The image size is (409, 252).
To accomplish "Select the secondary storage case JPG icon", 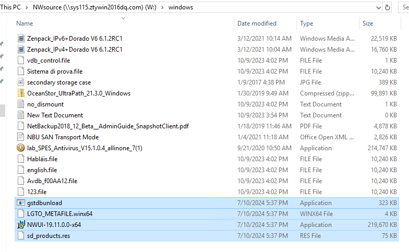I will click(21, 82).
